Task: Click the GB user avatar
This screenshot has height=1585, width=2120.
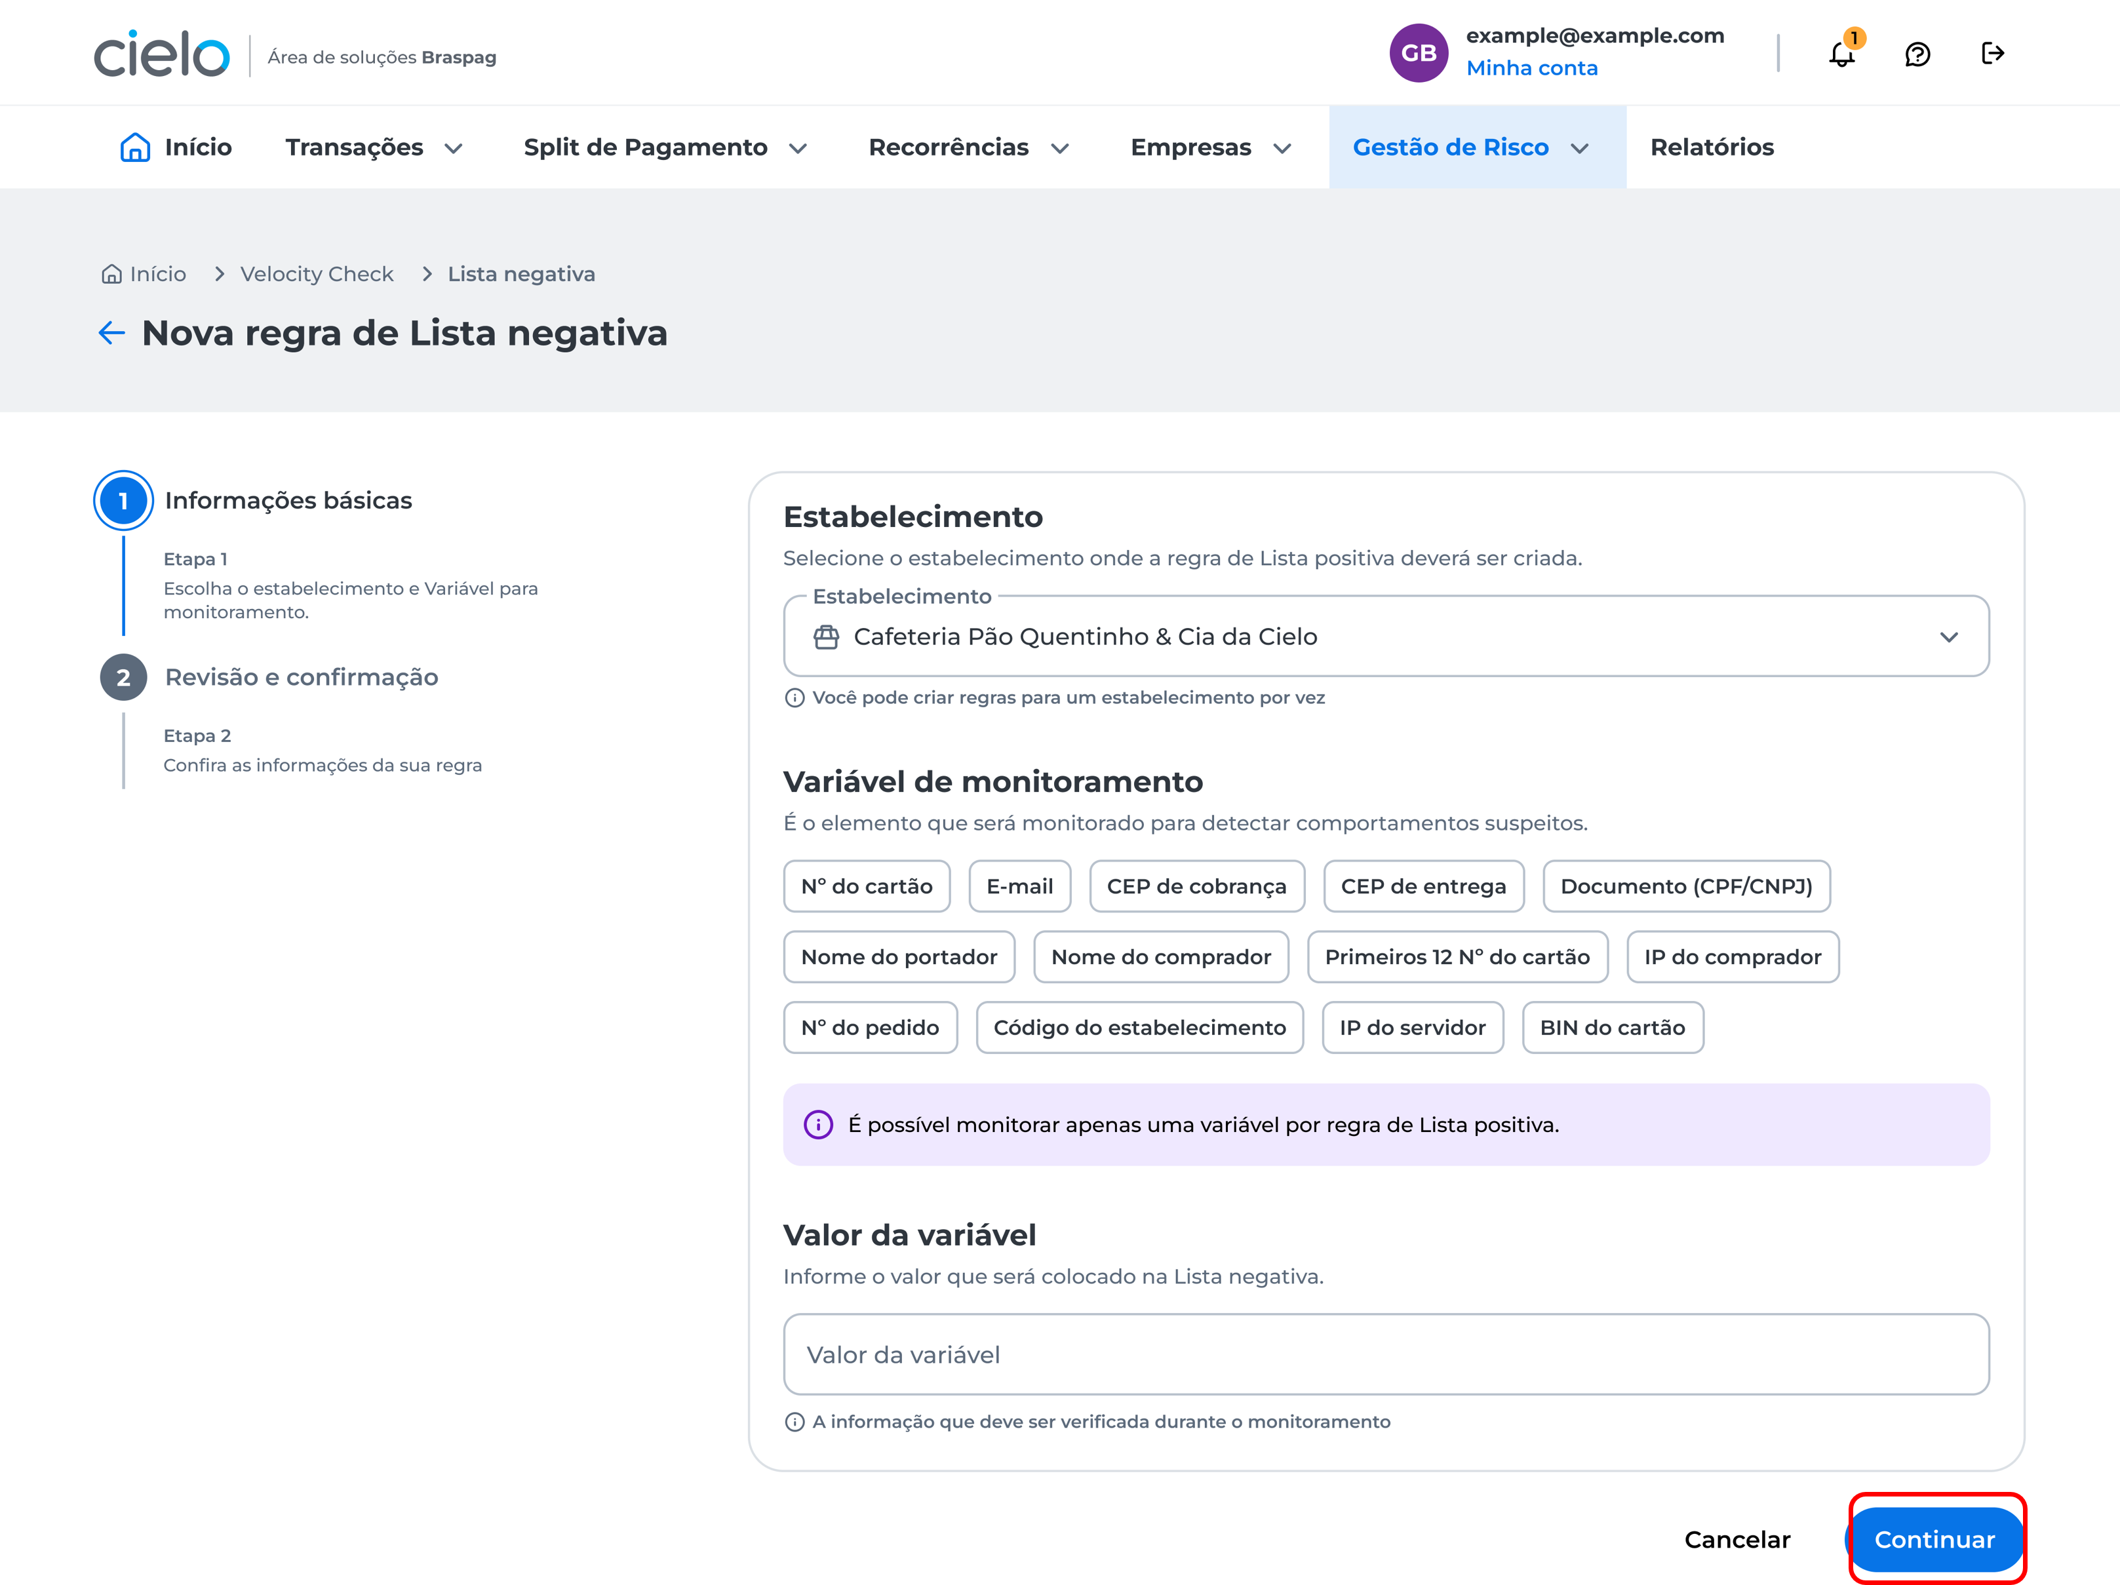Action: click(x=1419, y=52)
